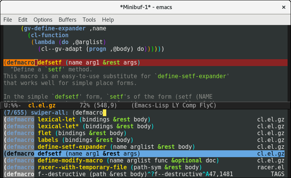Open the Options menu
Image resolution: width=291 pixels, height=178 pixels.
43,20
